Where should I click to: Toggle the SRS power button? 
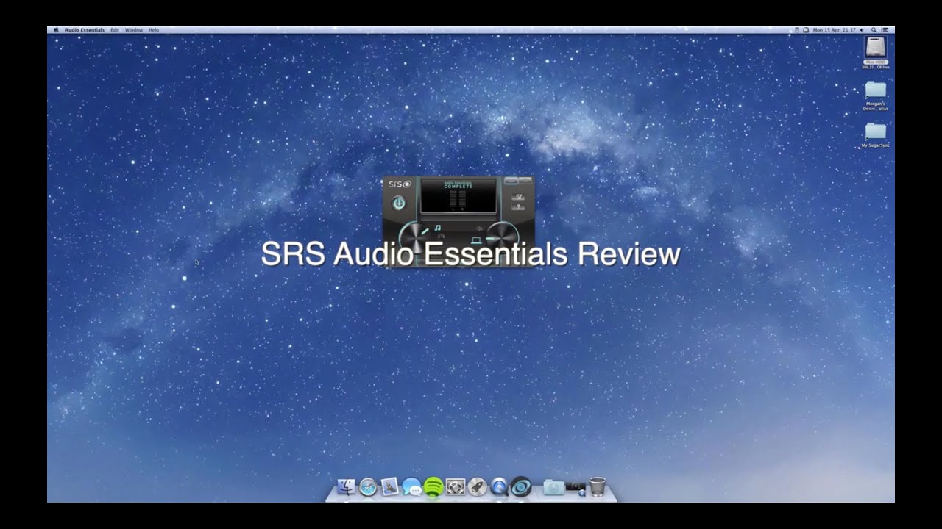point(398,203)
